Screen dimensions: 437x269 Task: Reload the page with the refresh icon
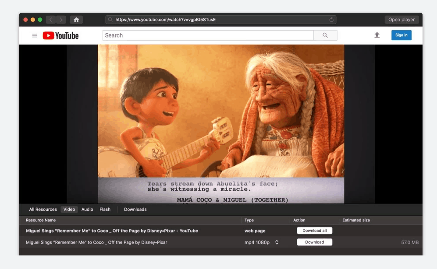point(331,20)
